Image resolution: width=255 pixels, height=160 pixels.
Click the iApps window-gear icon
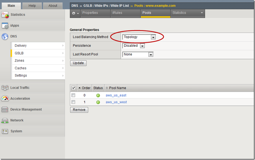5,26
